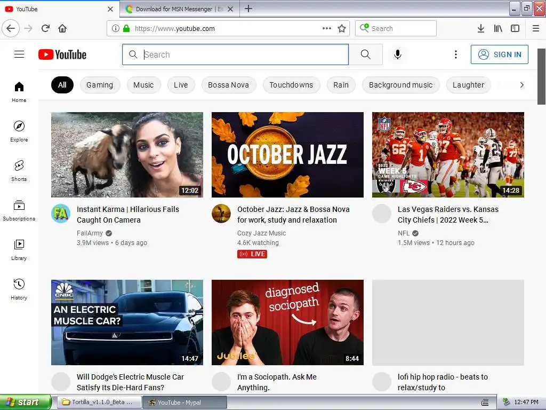546x410 pixels.
Task: Open Explore in YouTube sidebar
Action: tap(19, 131)
